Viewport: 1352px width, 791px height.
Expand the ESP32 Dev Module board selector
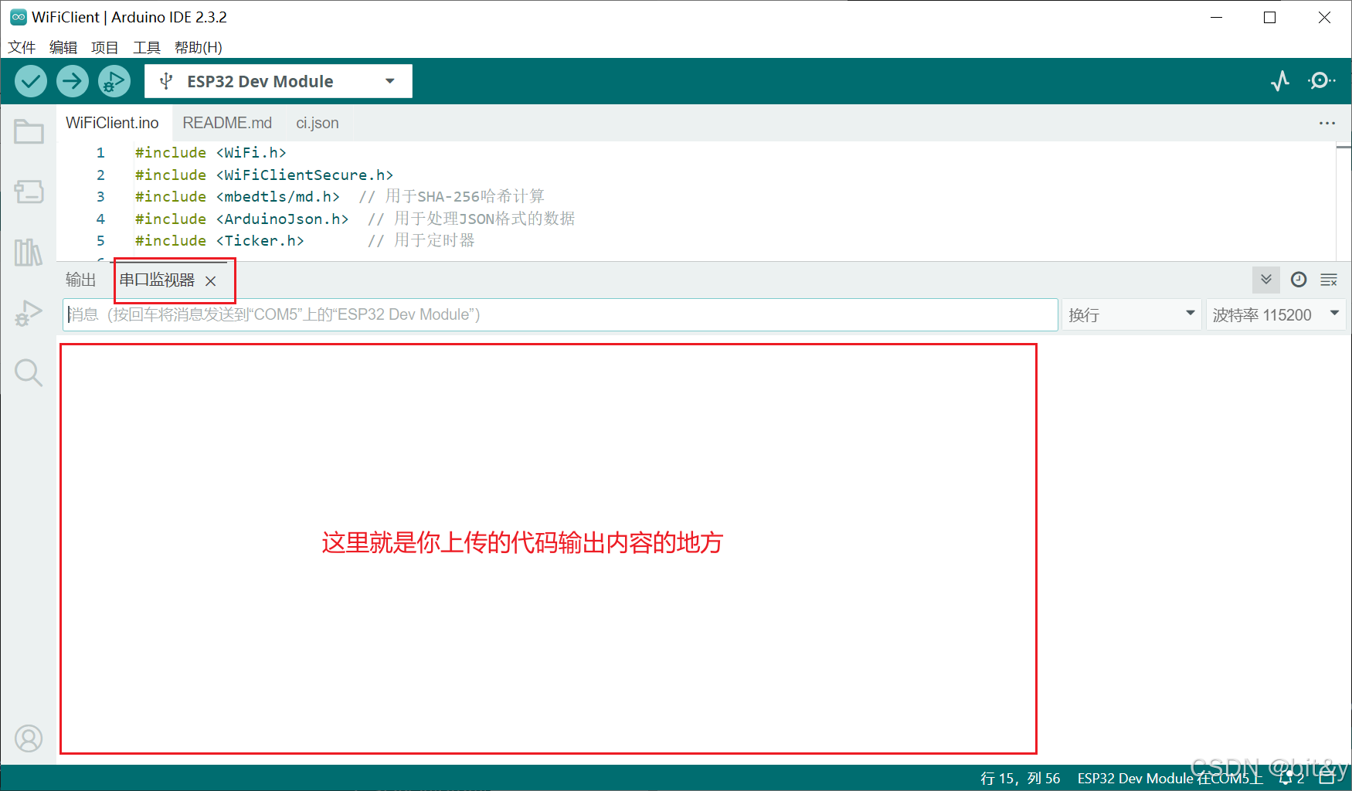click(x=278, y=81)
